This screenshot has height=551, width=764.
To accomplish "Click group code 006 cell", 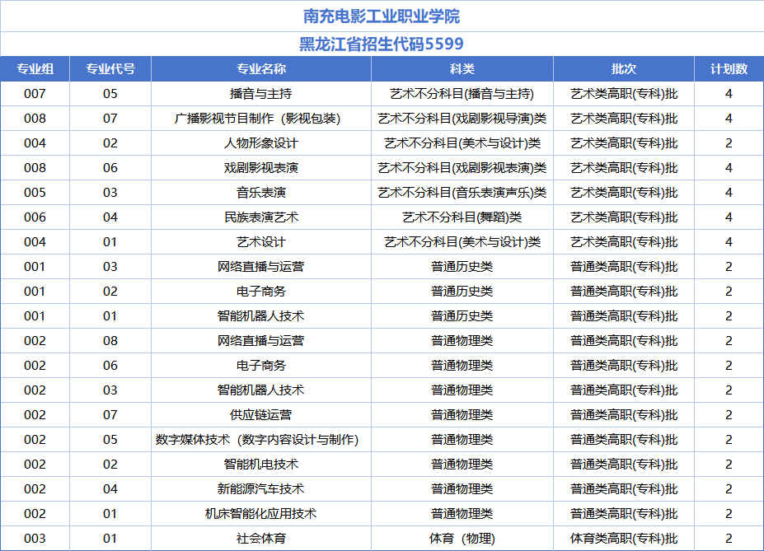I will point(35,217).
